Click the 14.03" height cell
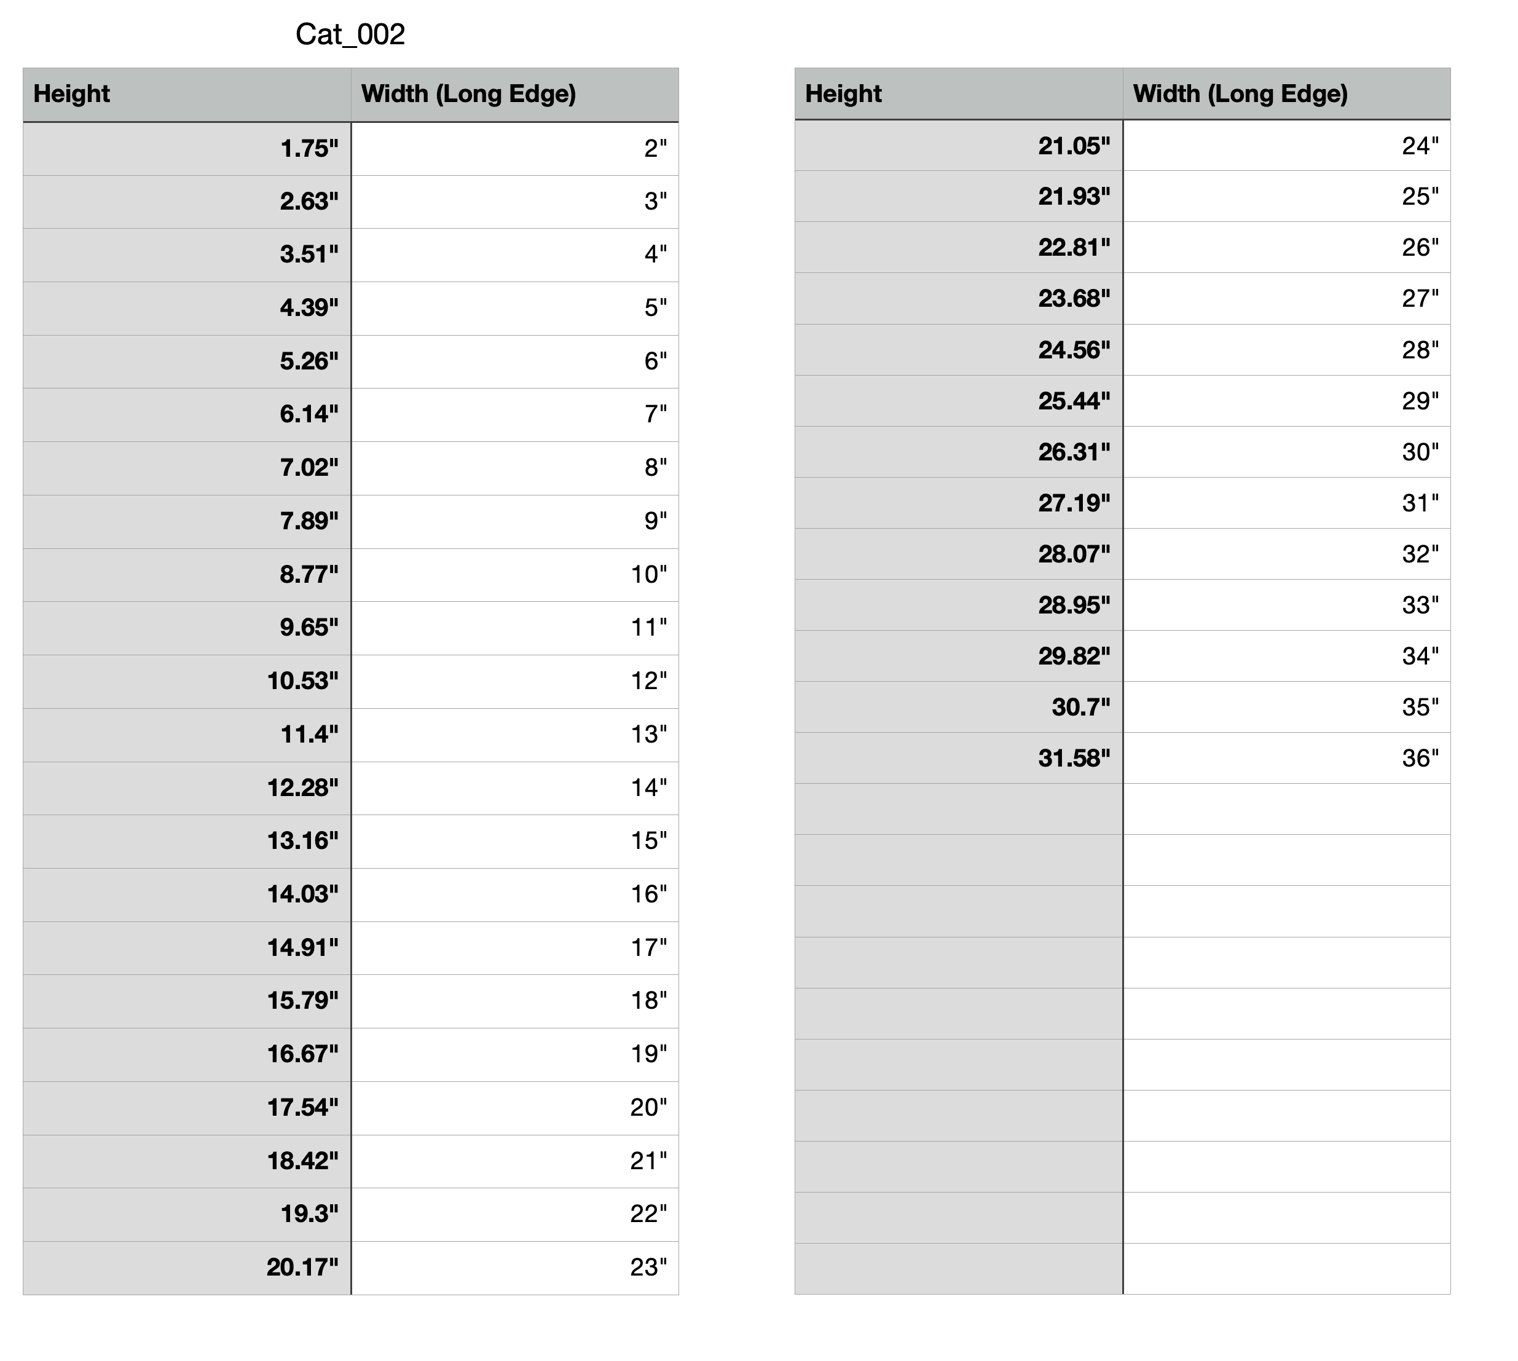1518x1361 pixels. (187, 894)
